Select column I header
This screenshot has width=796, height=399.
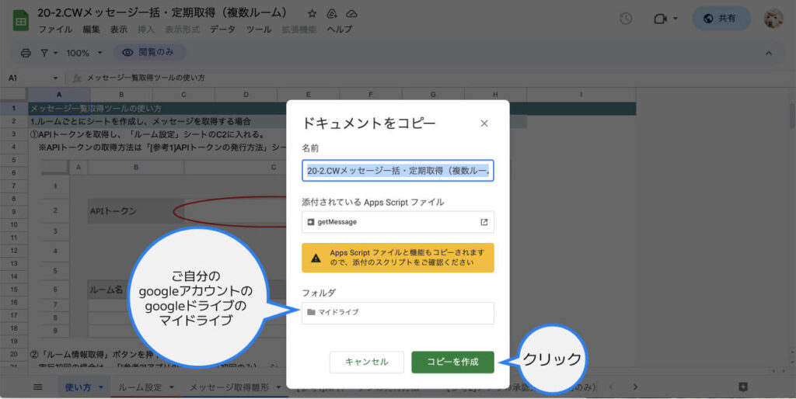581,95
